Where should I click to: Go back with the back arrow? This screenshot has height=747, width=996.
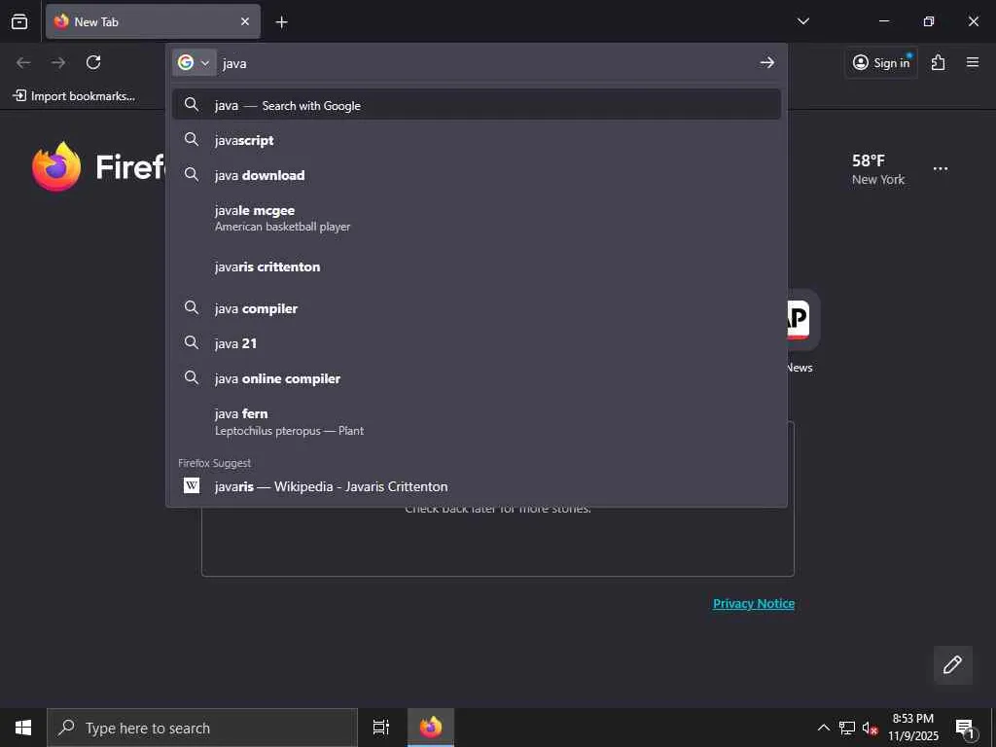click(x=23, y=62)
